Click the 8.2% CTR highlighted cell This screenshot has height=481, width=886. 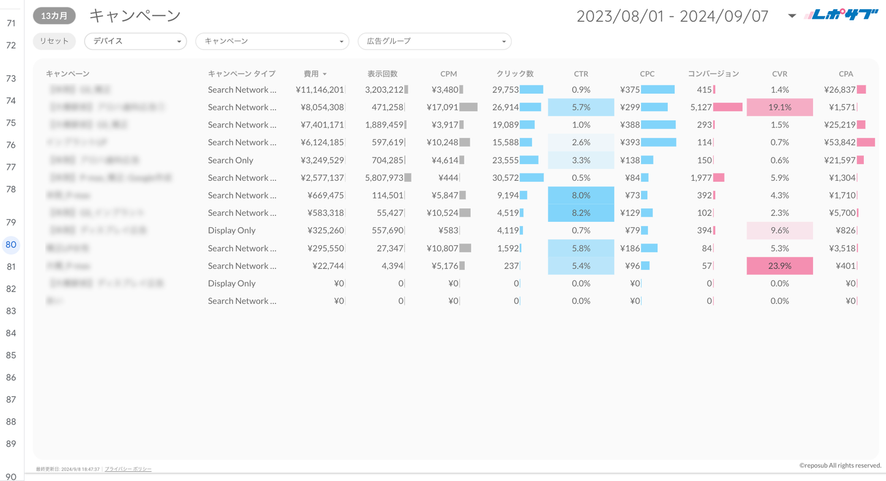tap(581, 213)
